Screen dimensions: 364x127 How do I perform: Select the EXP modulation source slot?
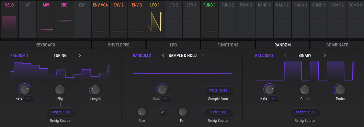(x=82, y=19)
